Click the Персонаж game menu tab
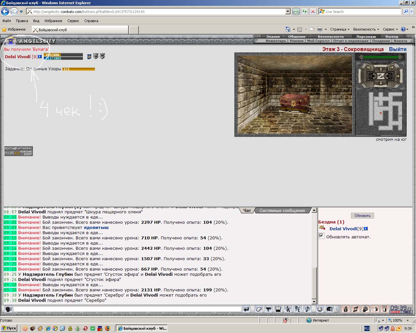This screenshot has width=416, height=333. coord(366,37)
